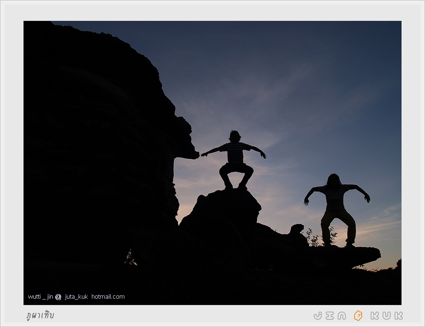This screenshot has height=327, width=425.
Task: Click the KUK text in the logo
Action: [386, 316]
